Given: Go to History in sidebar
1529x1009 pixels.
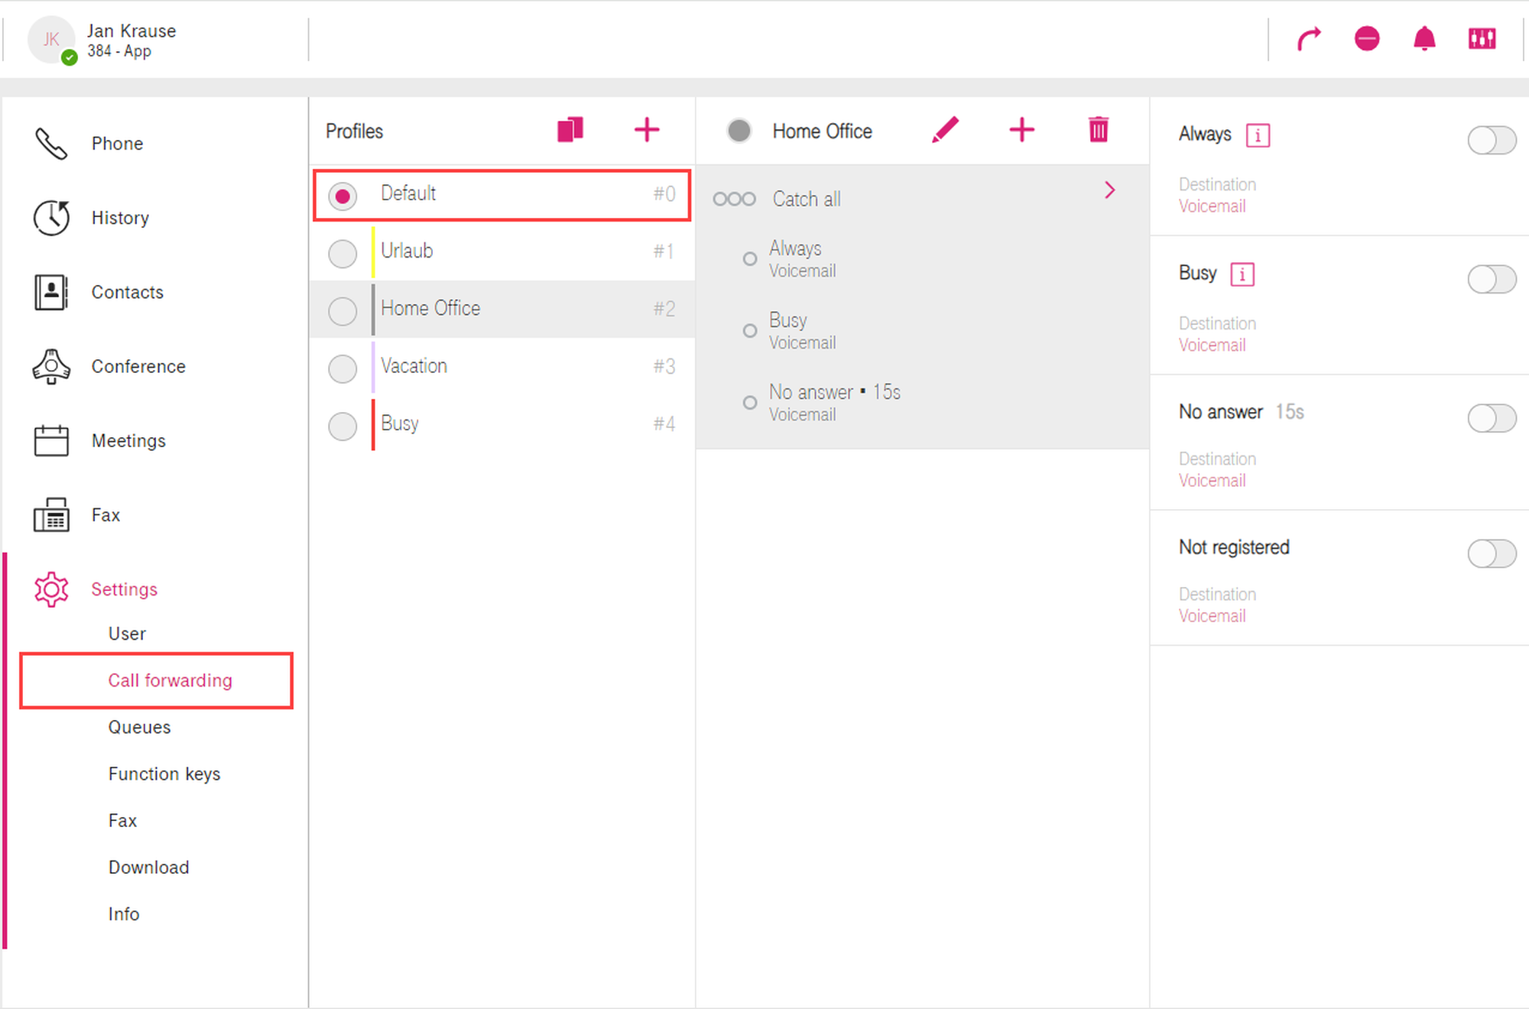Looking at the screenshot, I should (x=120, y=218).
